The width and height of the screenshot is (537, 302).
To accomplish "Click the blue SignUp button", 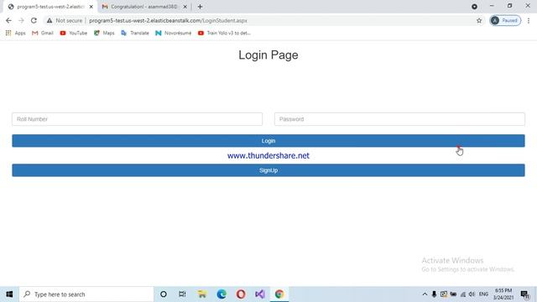I will 268,170.
